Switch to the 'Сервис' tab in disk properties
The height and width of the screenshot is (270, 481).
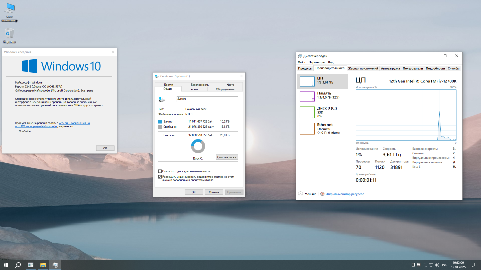pyautogui.click(x=194, y=89)
